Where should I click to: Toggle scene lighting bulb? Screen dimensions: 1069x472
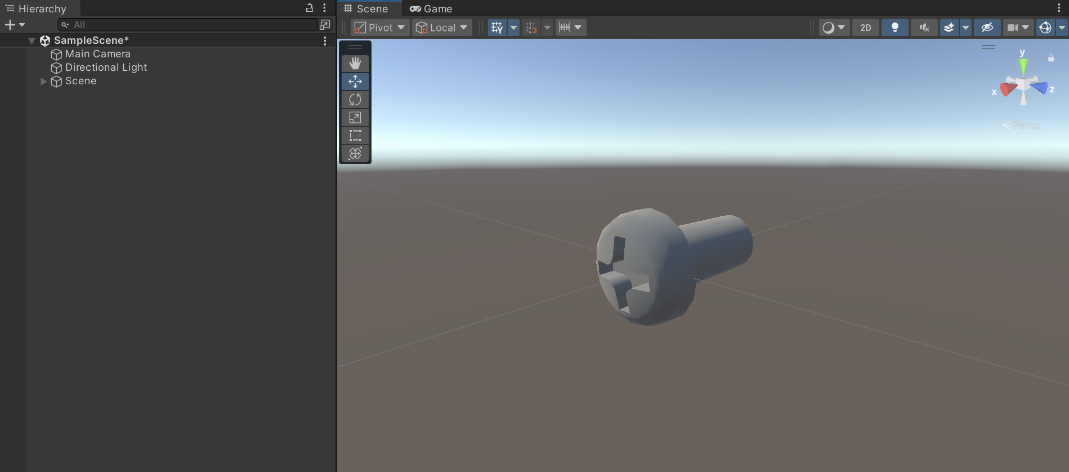pyautogui.click(x=894, y=28)
